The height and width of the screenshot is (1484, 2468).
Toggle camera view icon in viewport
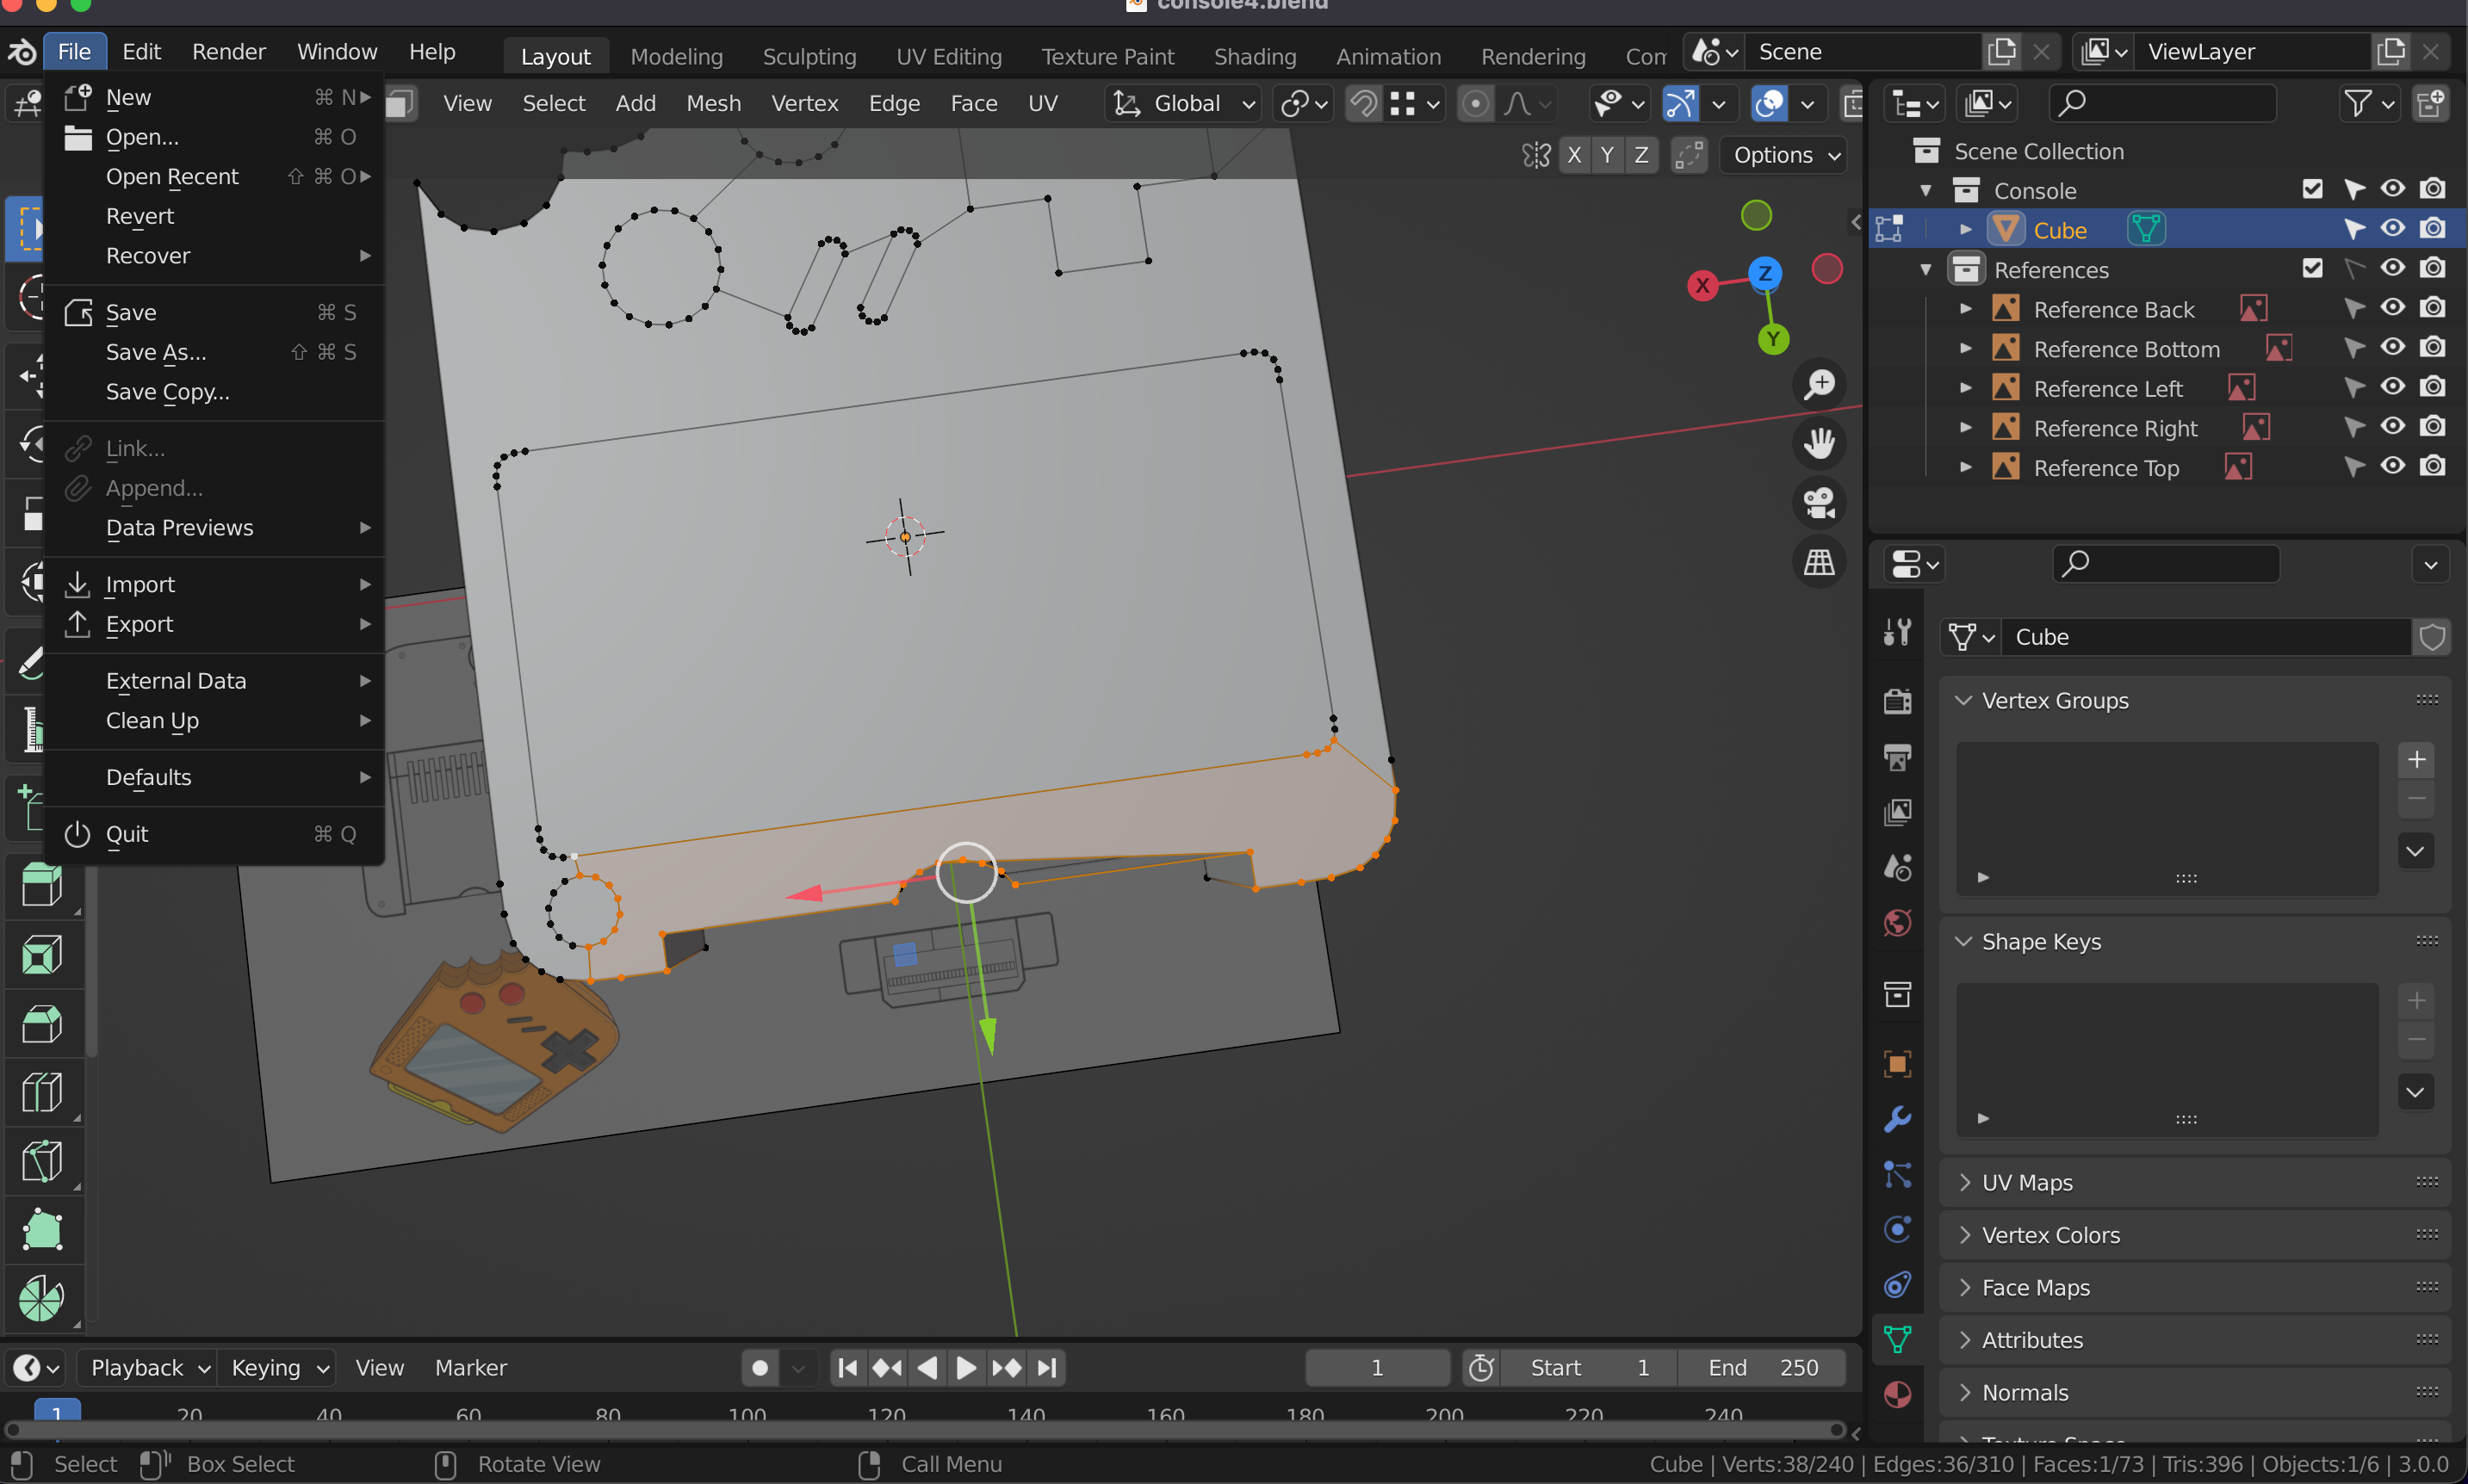(x=1819, y=503)
